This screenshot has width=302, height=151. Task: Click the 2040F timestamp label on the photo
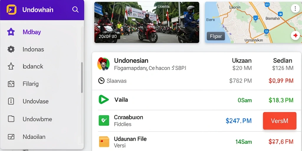107,36
